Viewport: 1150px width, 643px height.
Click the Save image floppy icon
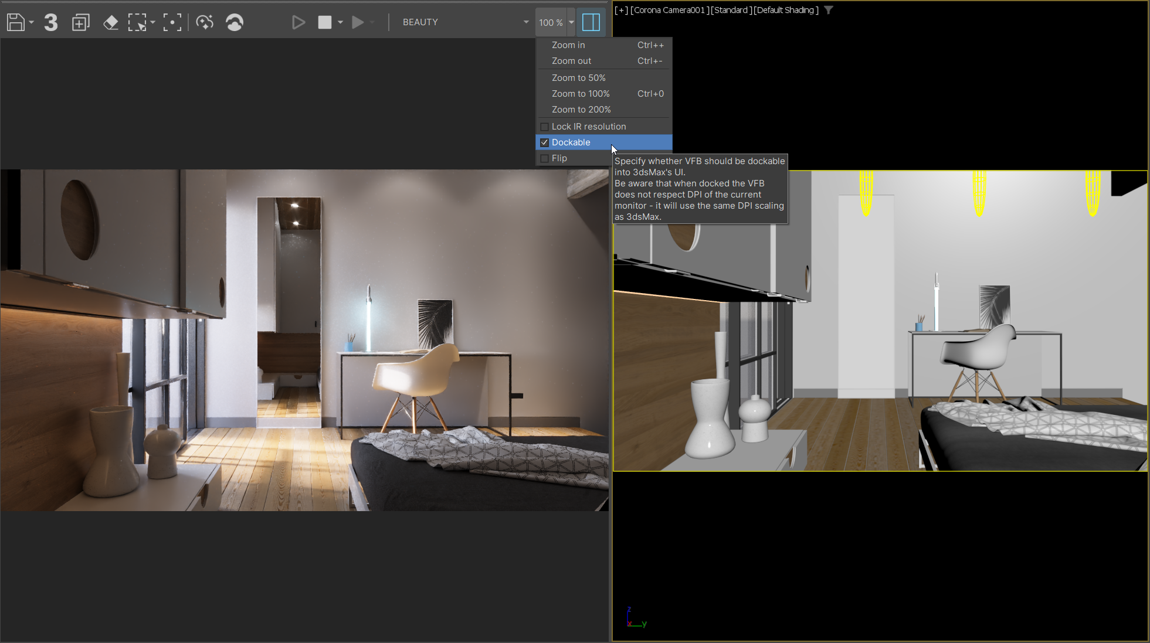click(x=16, y=22)
